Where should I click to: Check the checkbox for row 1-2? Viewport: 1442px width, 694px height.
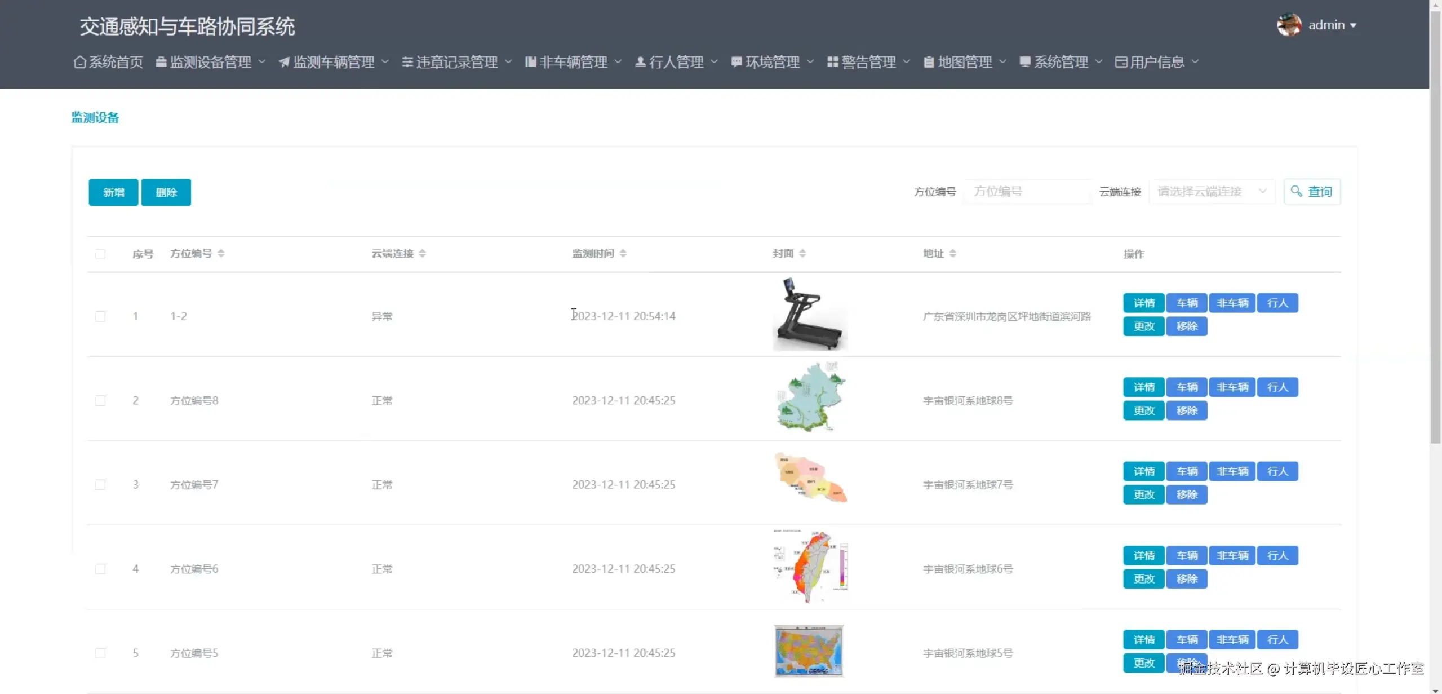(x=100, y=316)
